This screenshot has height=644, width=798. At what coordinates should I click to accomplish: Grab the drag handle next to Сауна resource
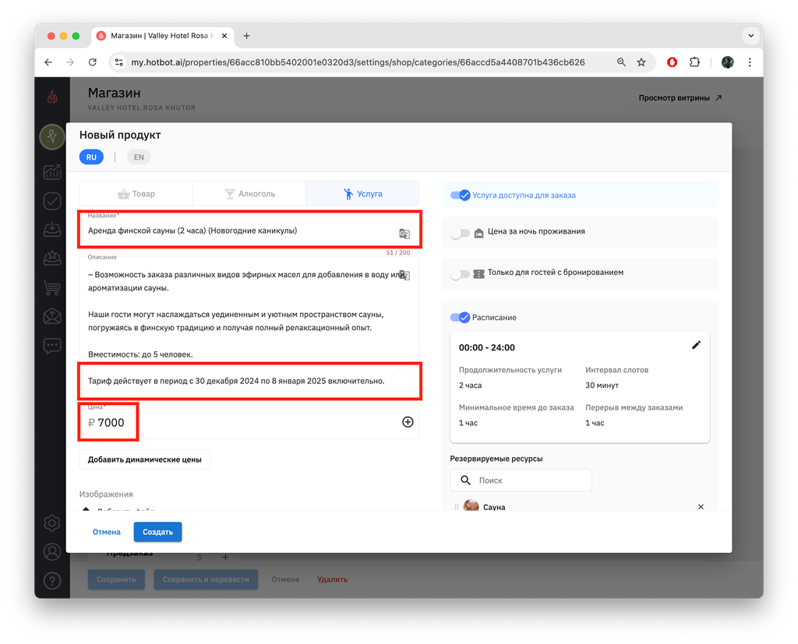click(x=457, y=507)
